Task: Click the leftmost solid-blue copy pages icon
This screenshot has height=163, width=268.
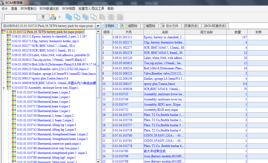Action: [69, 17]
